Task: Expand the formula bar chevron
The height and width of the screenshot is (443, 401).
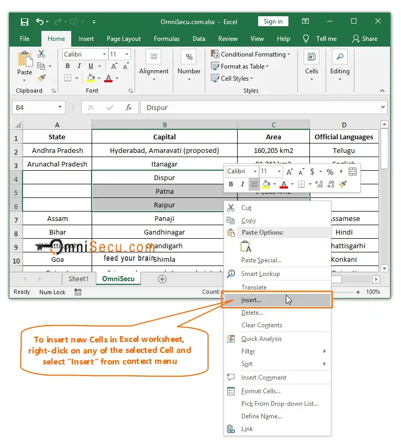Action: pyautogui.click(x=383, y=107)
